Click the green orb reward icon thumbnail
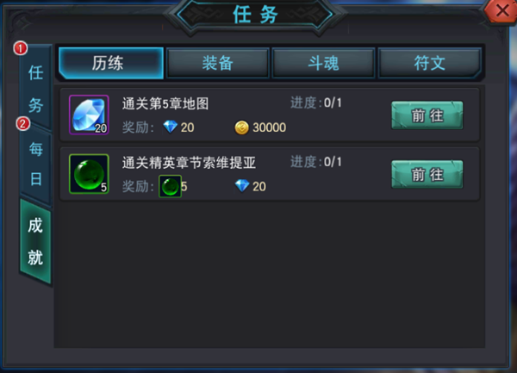The image size is (517, 373). [x=89, y=174]
